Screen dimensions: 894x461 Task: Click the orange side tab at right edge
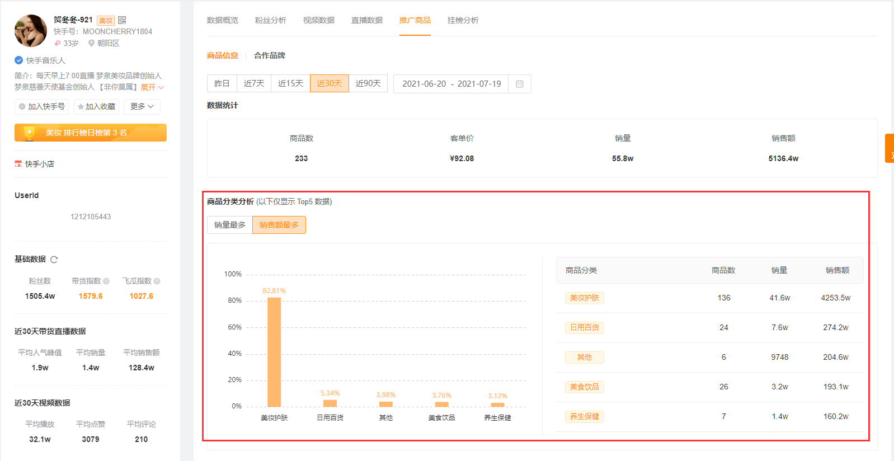click(x=890, y=148)
